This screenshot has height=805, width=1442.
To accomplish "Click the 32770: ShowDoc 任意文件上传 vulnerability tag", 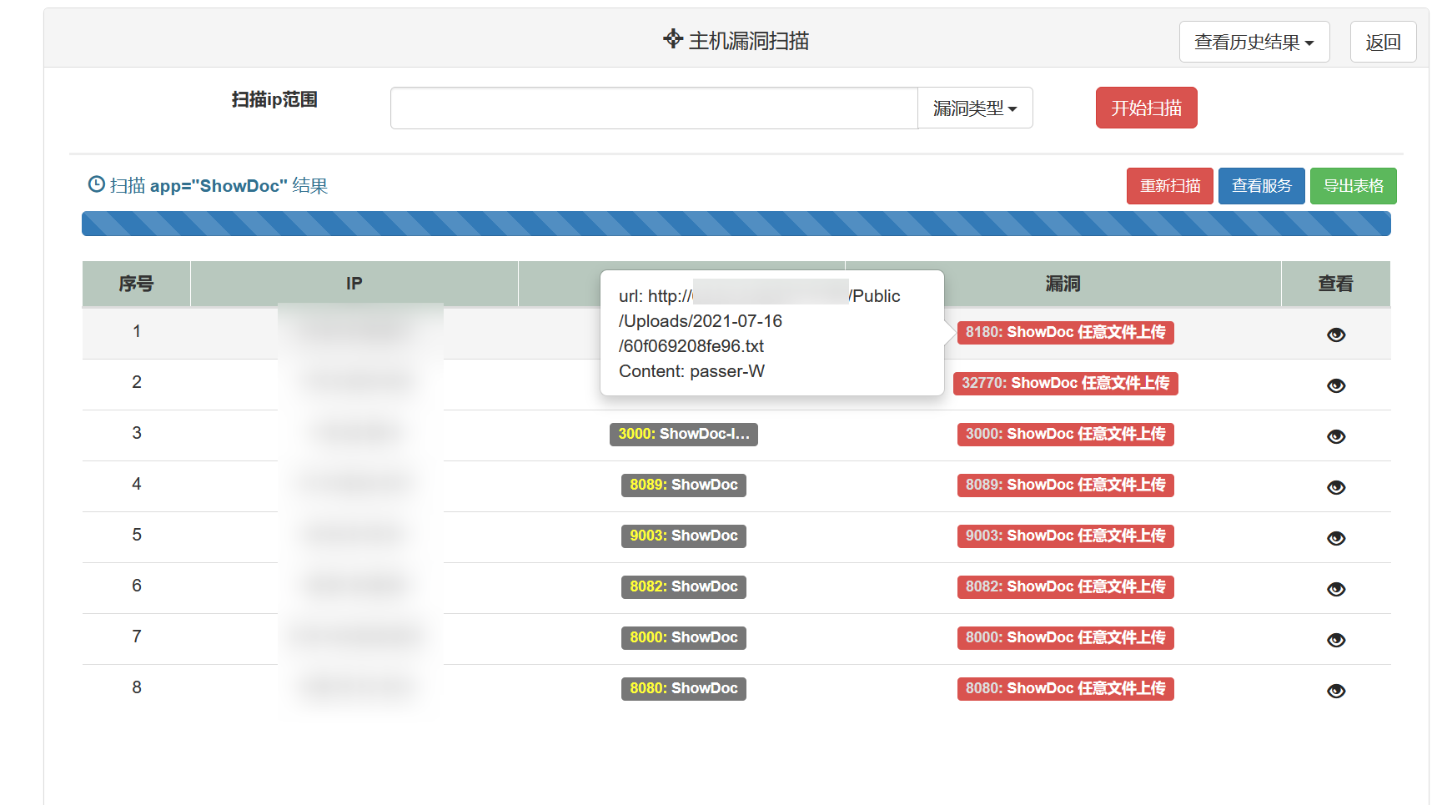I will tap(1066, 384).
